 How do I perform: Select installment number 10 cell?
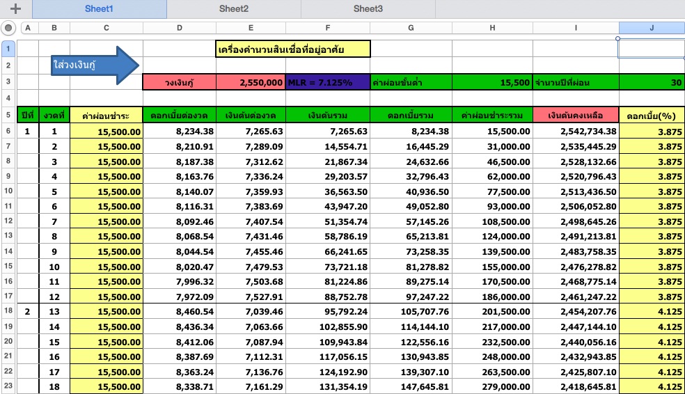point(54,267)
